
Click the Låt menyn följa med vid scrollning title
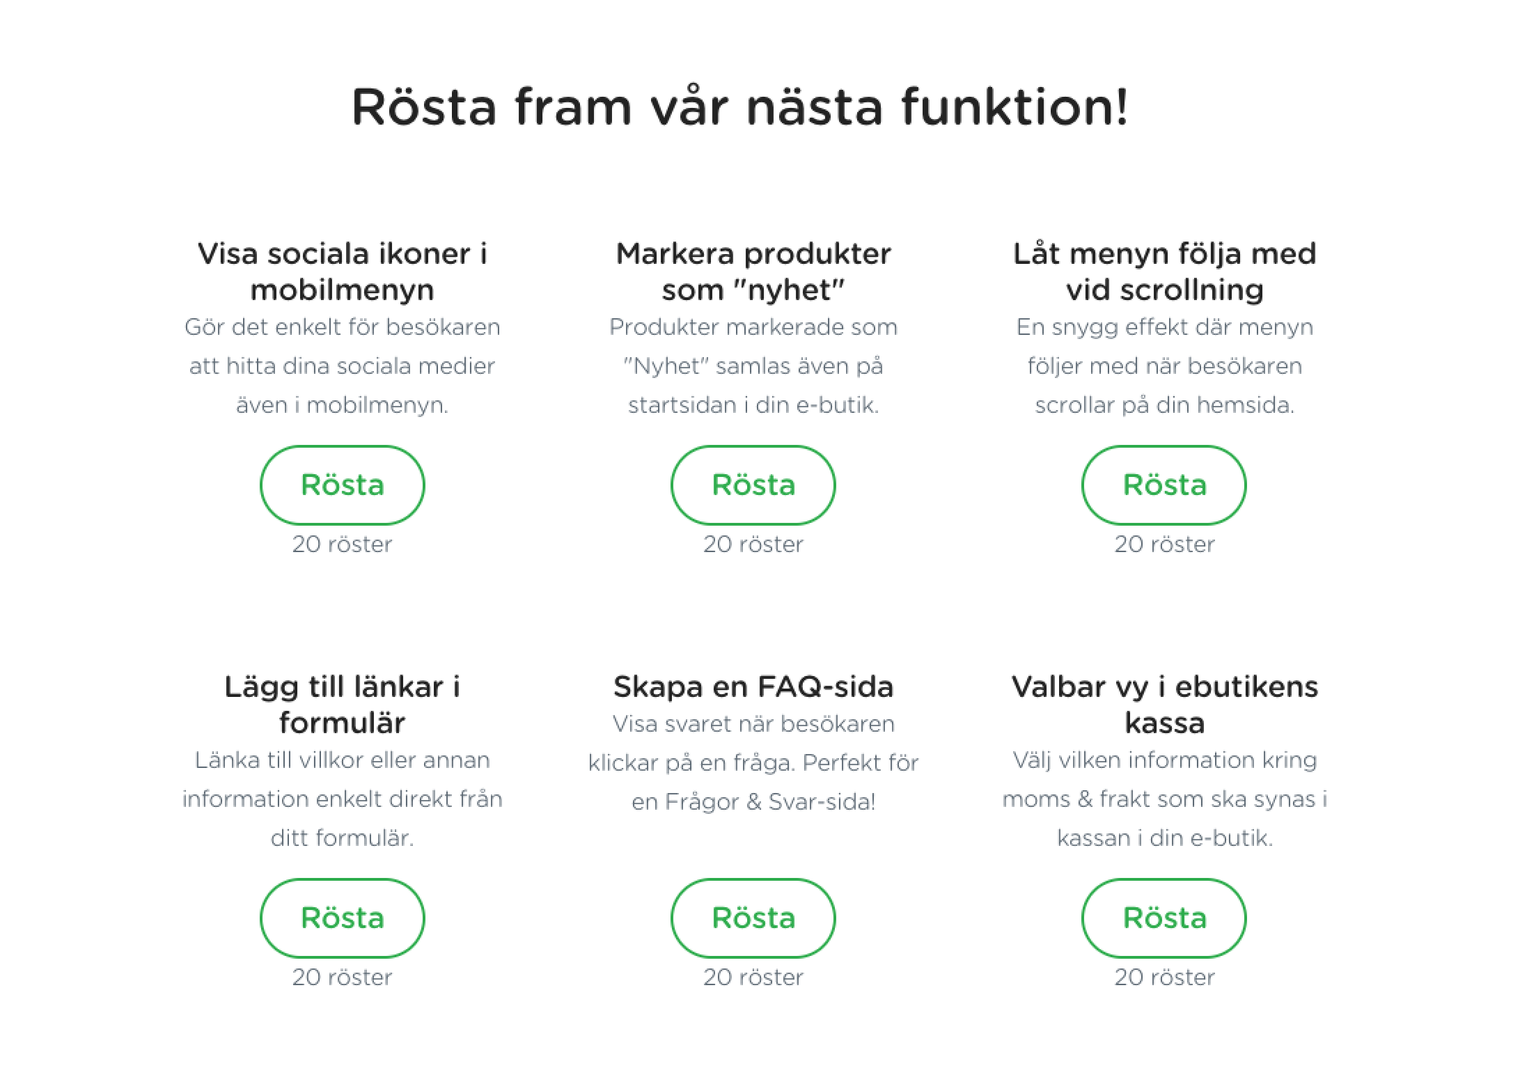tap(1164, 272)
